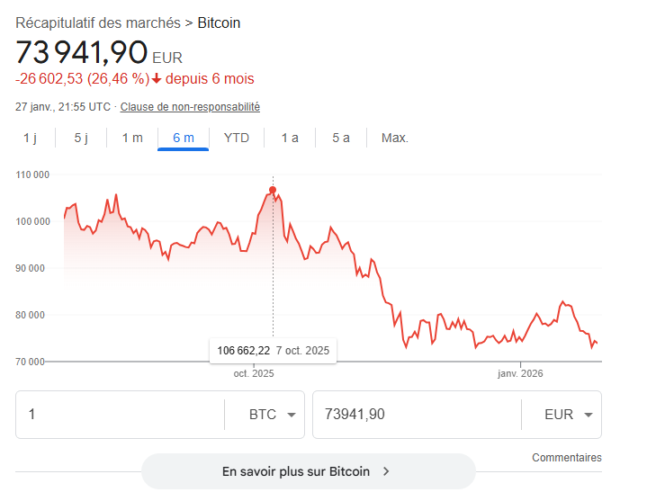Select the 1 j time range tab
This screenshot has width=647, height=501.
pos(30,138)
